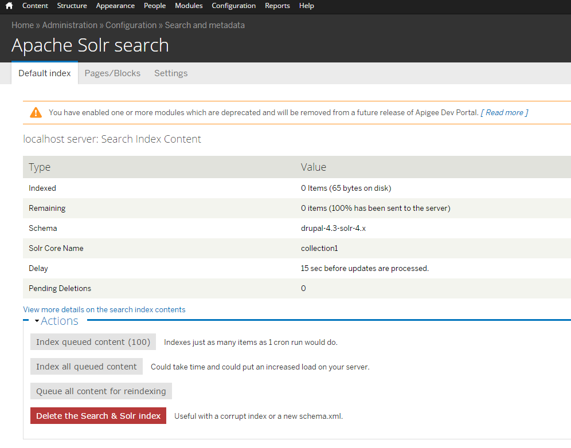The width and height of the screenshot is (571, 448).
Task: Click the Value column header
Action: [314, 167]
